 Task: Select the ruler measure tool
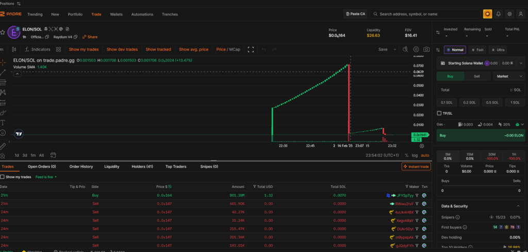click(3, 146)
